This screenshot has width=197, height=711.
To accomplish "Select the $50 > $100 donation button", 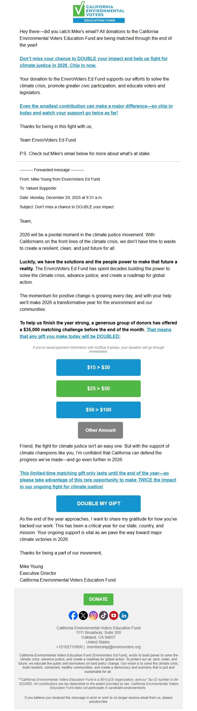I will click(x=98, y=410).
